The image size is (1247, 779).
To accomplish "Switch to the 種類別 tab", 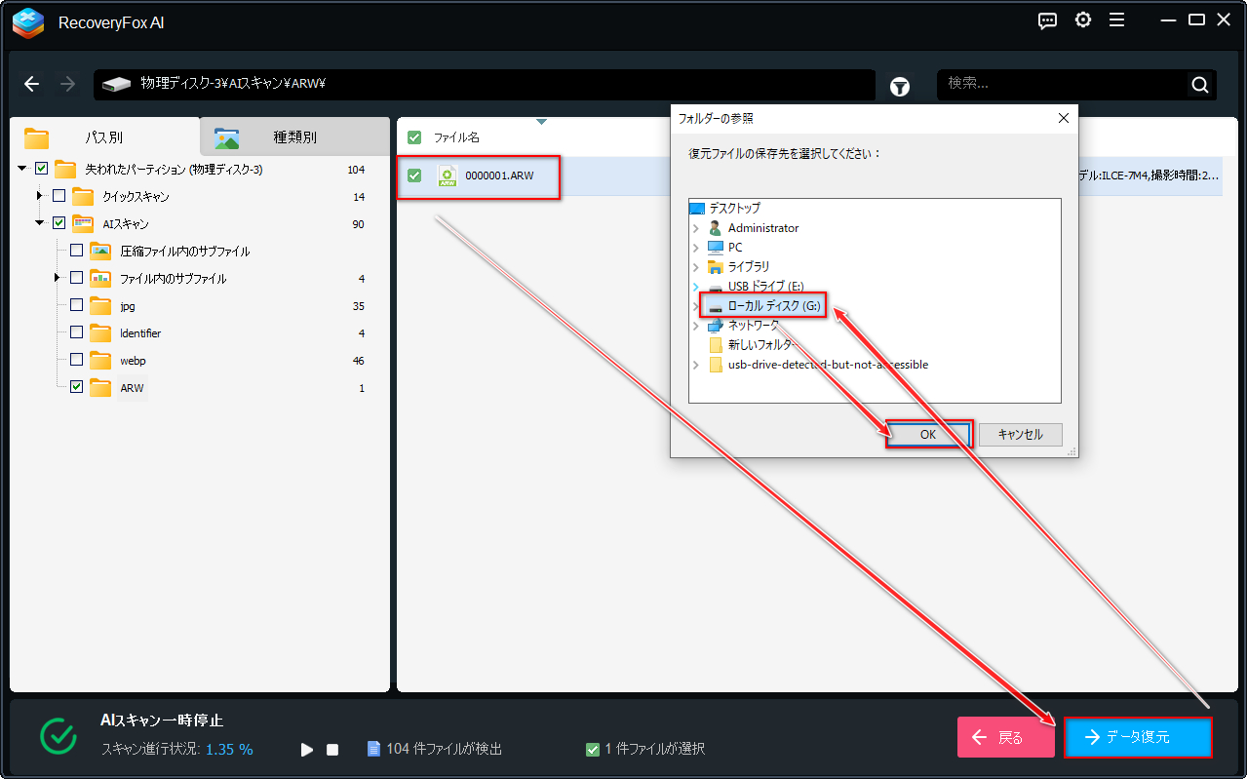I will pyautogui.click(x=293, y=137).
